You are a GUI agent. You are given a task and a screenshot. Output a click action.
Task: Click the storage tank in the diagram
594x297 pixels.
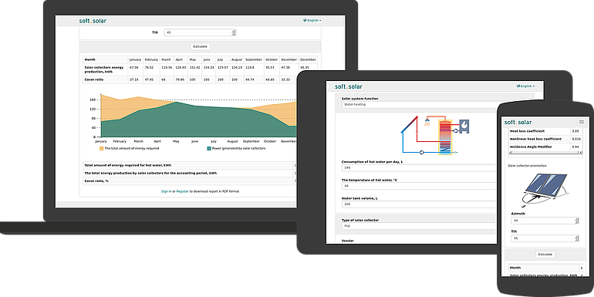point(446,137)
